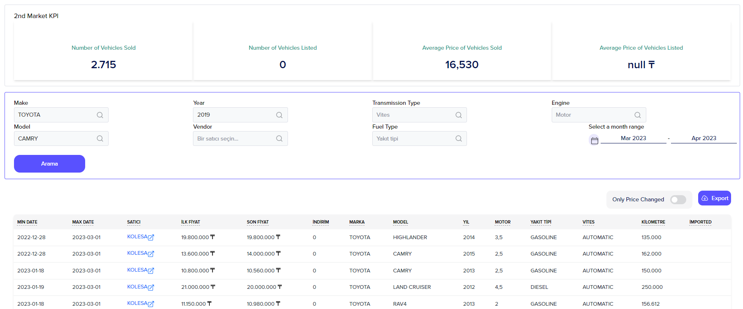Open the Year dropdown showing 2019
Image resolution: width=743 pixels, height=309 pixels.
pos(240,115)
